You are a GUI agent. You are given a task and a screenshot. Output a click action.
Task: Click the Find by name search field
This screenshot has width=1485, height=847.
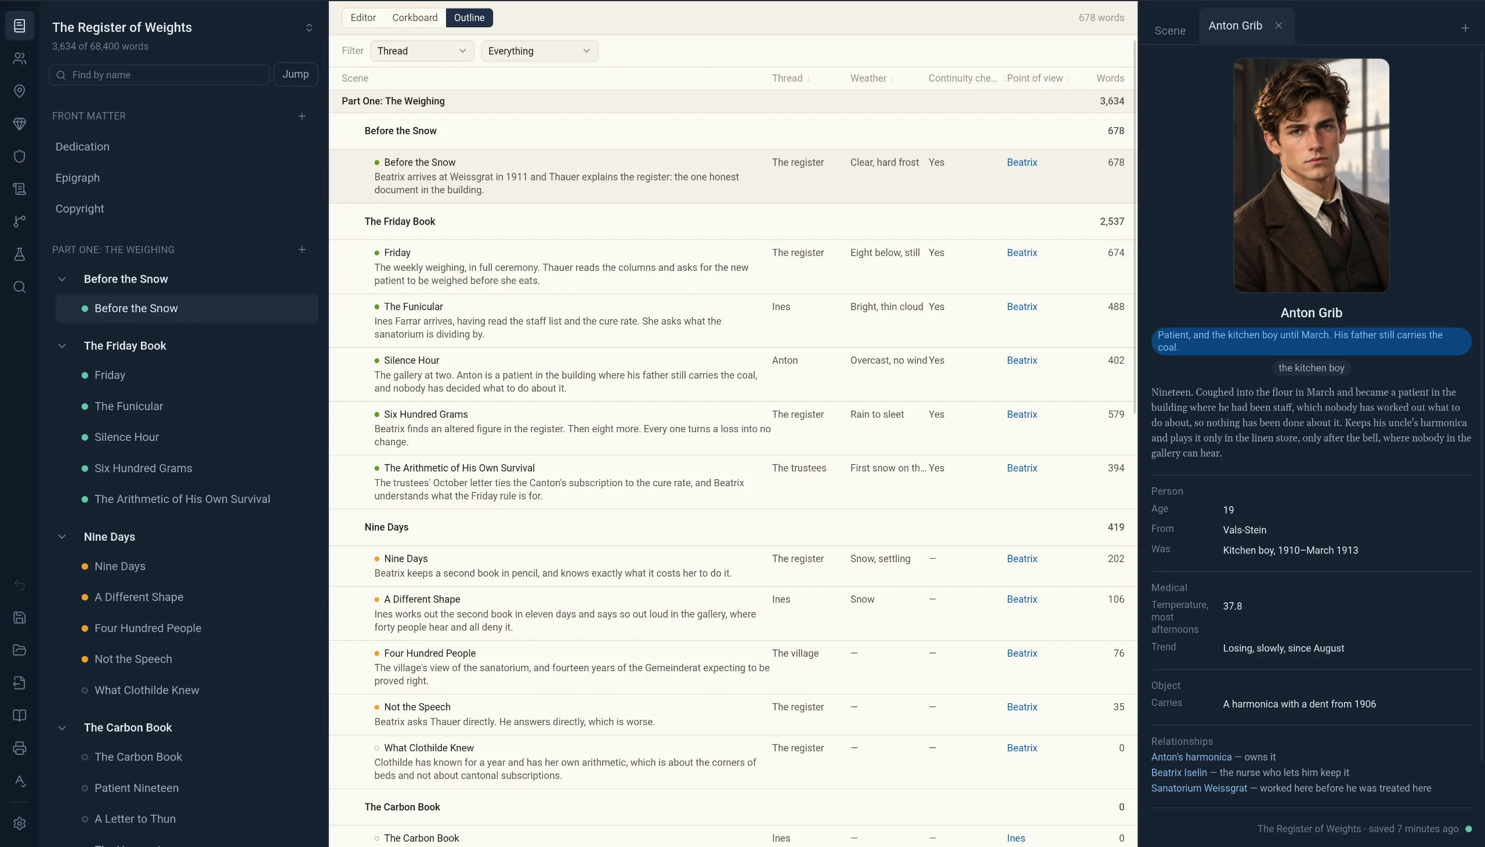pyautogui.click(x=160, y=75)
